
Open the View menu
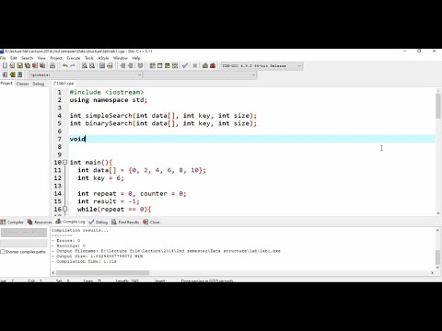tap(41, 58)
